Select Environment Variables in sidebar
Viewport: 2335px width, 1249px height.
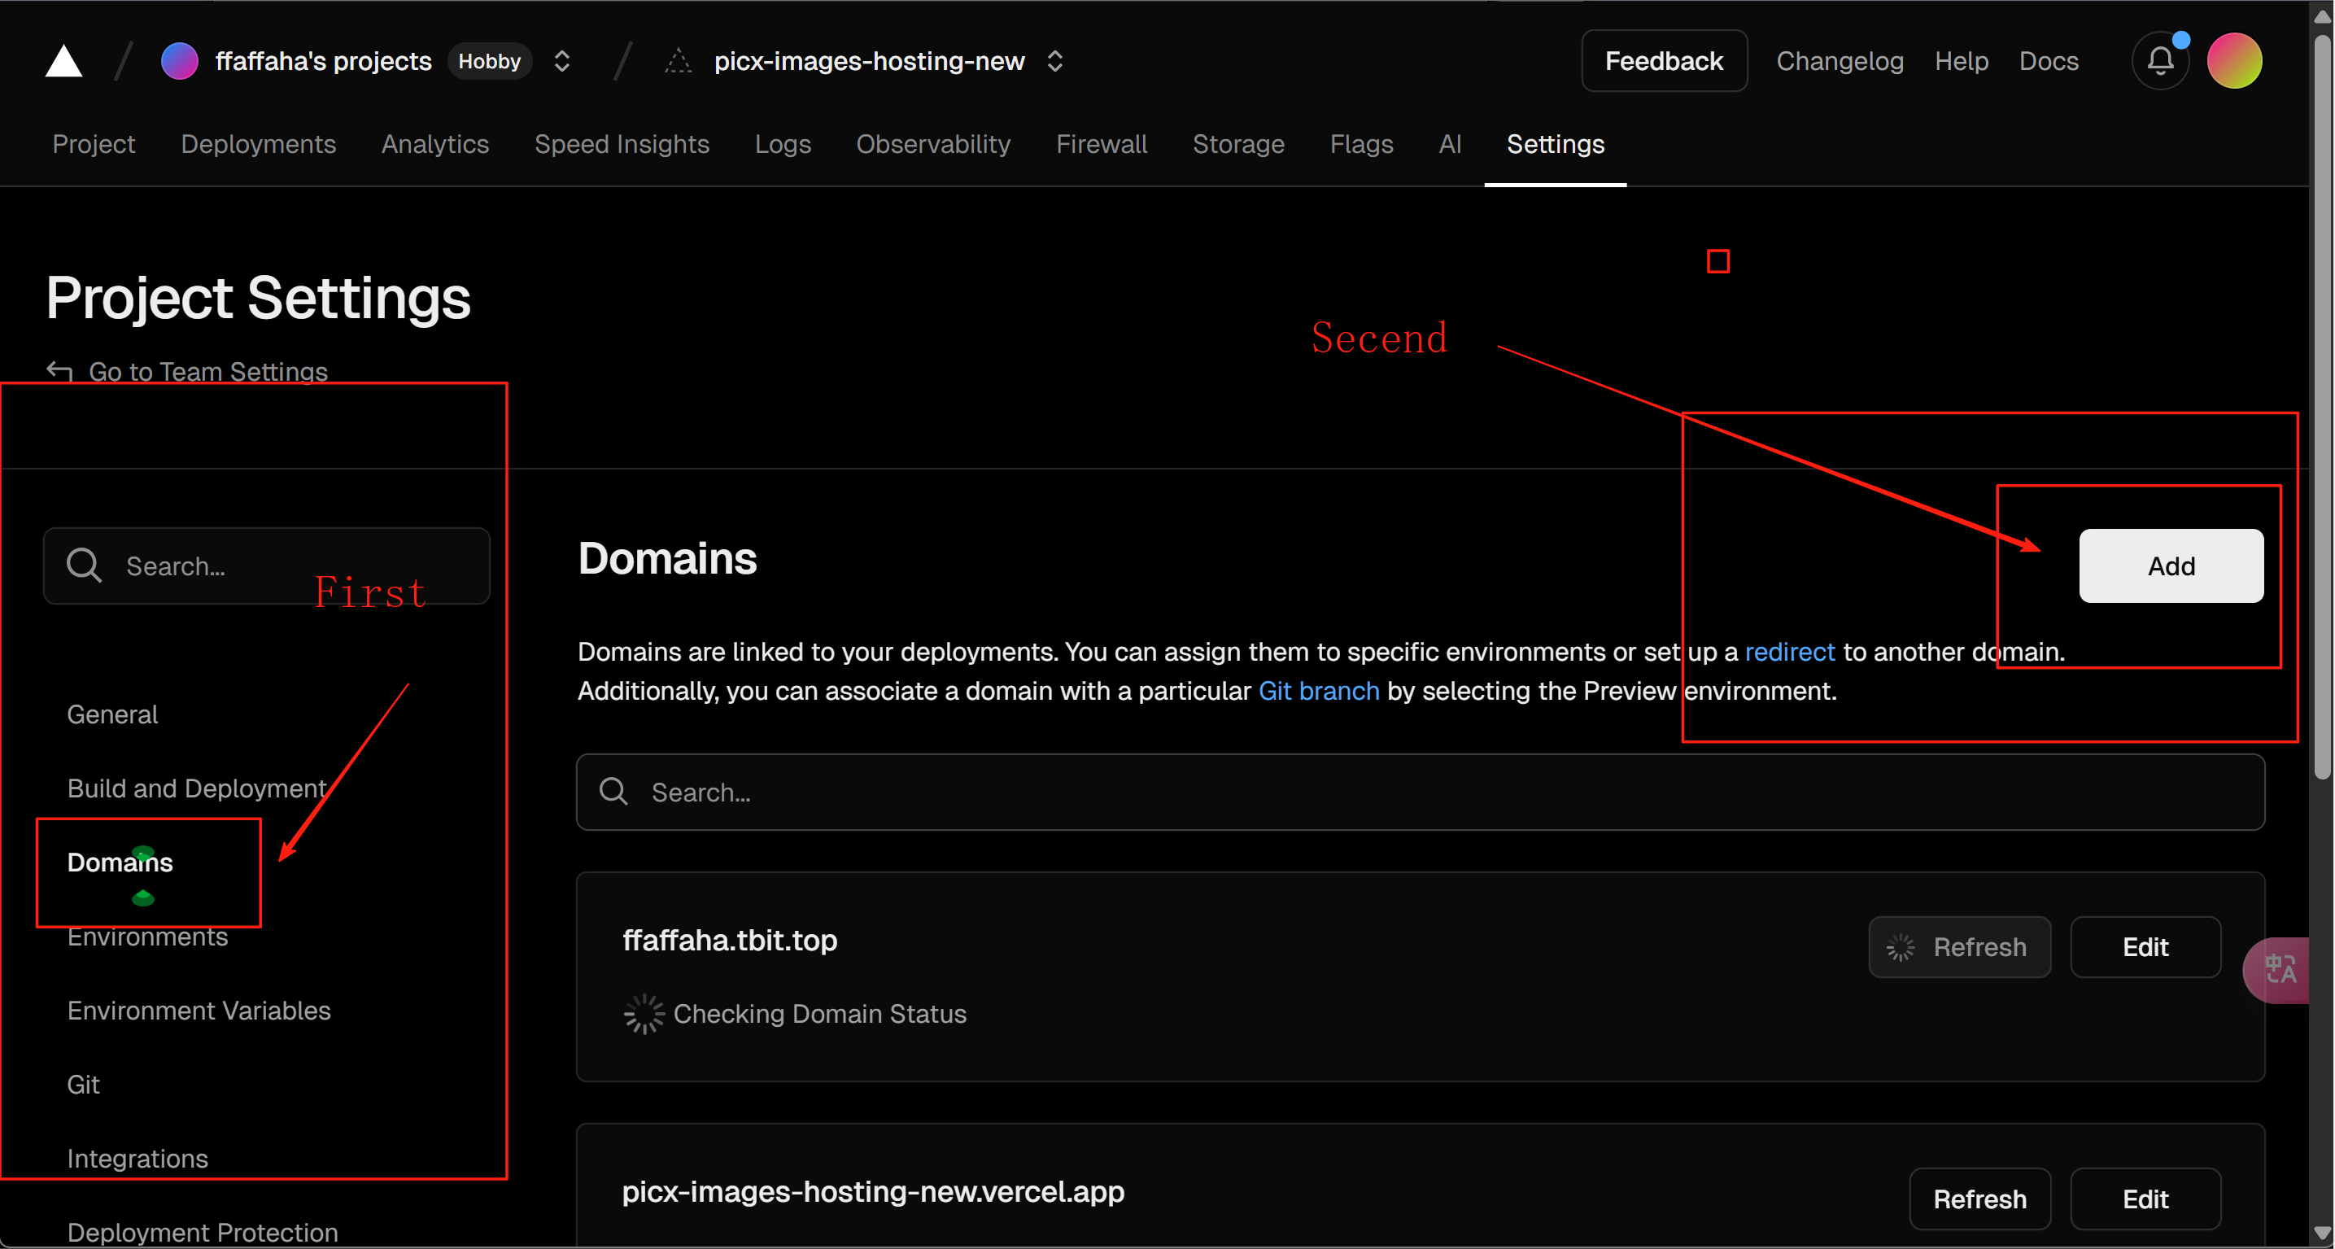pos(199,1010)
